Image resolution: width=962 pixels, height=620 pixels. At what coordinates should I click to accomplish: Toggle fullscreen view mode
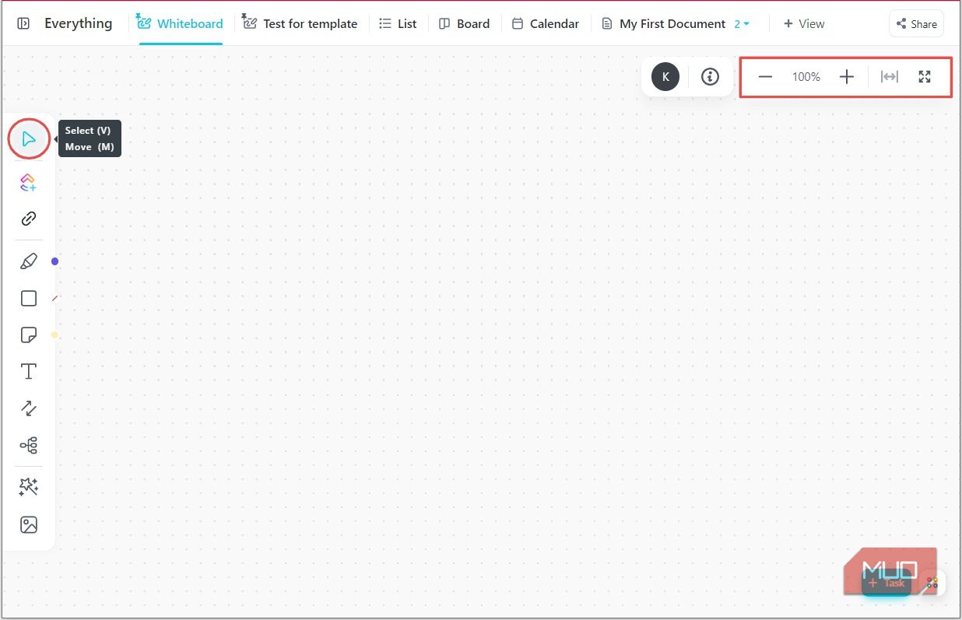click(x=925, y=76)
